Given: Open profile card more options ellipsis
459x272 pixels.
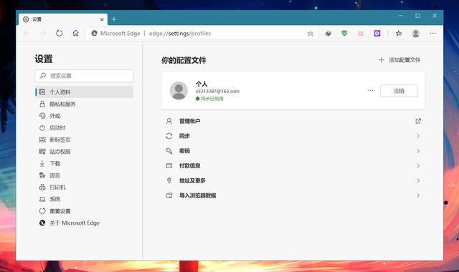Looking at the screenshot, I should [x=370, y=91].
